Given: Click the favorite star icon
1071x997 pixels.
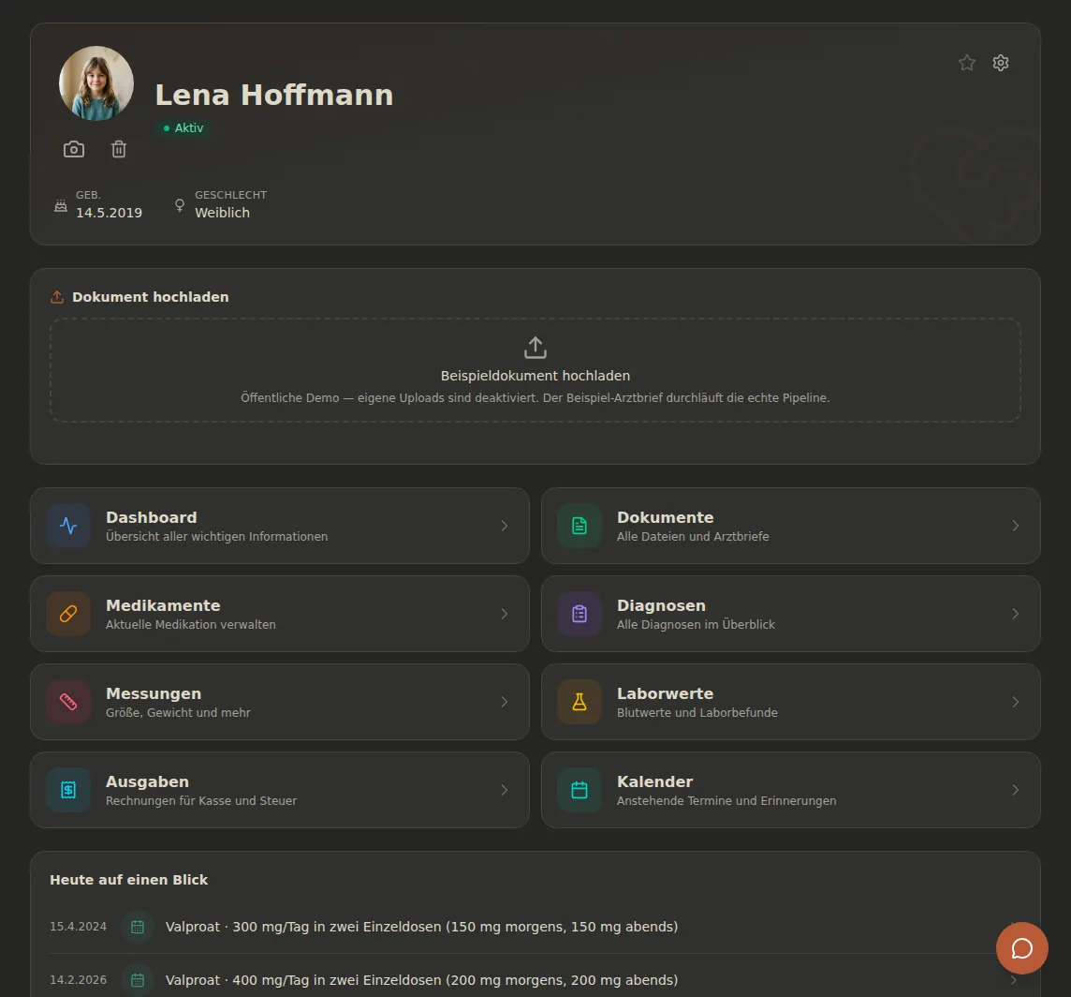Looking at the screenshot, I should tap(966, 63).
